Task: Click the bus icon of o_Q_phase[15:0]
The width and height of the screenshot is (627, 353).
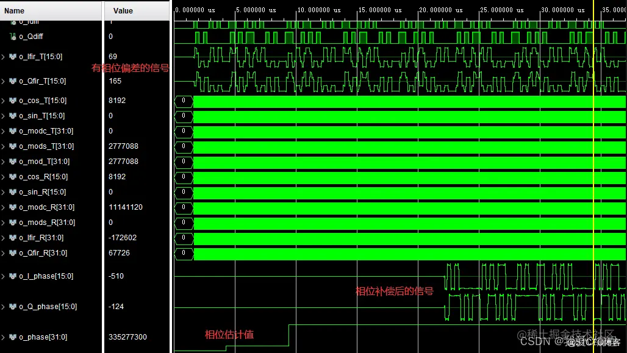Action: point(13,307)
